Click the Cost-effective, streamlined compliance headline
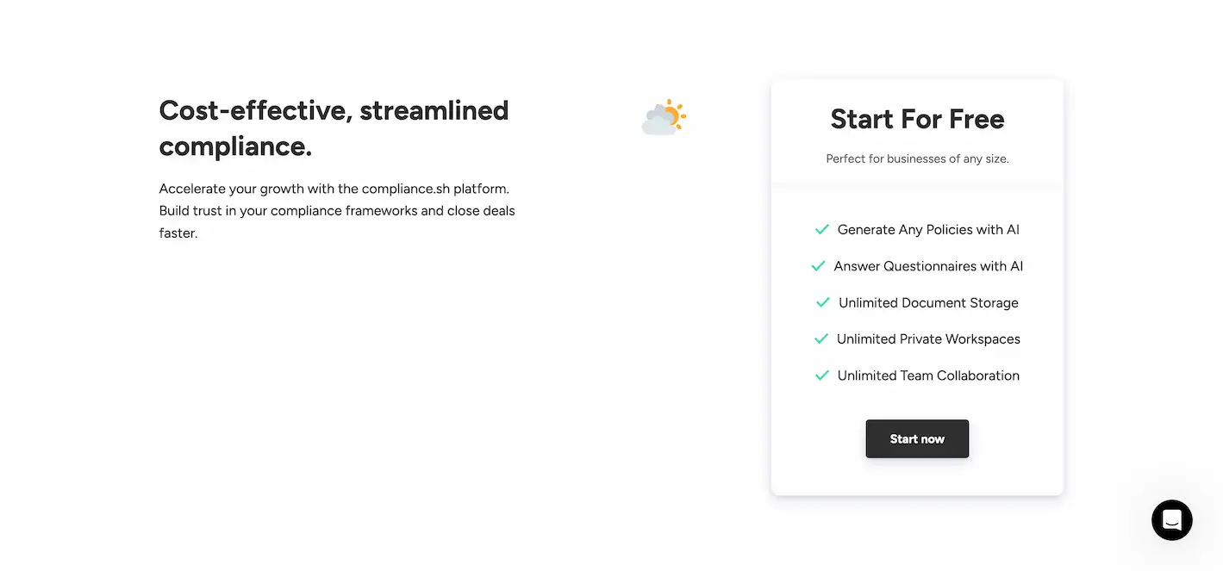 coord(334,128)
